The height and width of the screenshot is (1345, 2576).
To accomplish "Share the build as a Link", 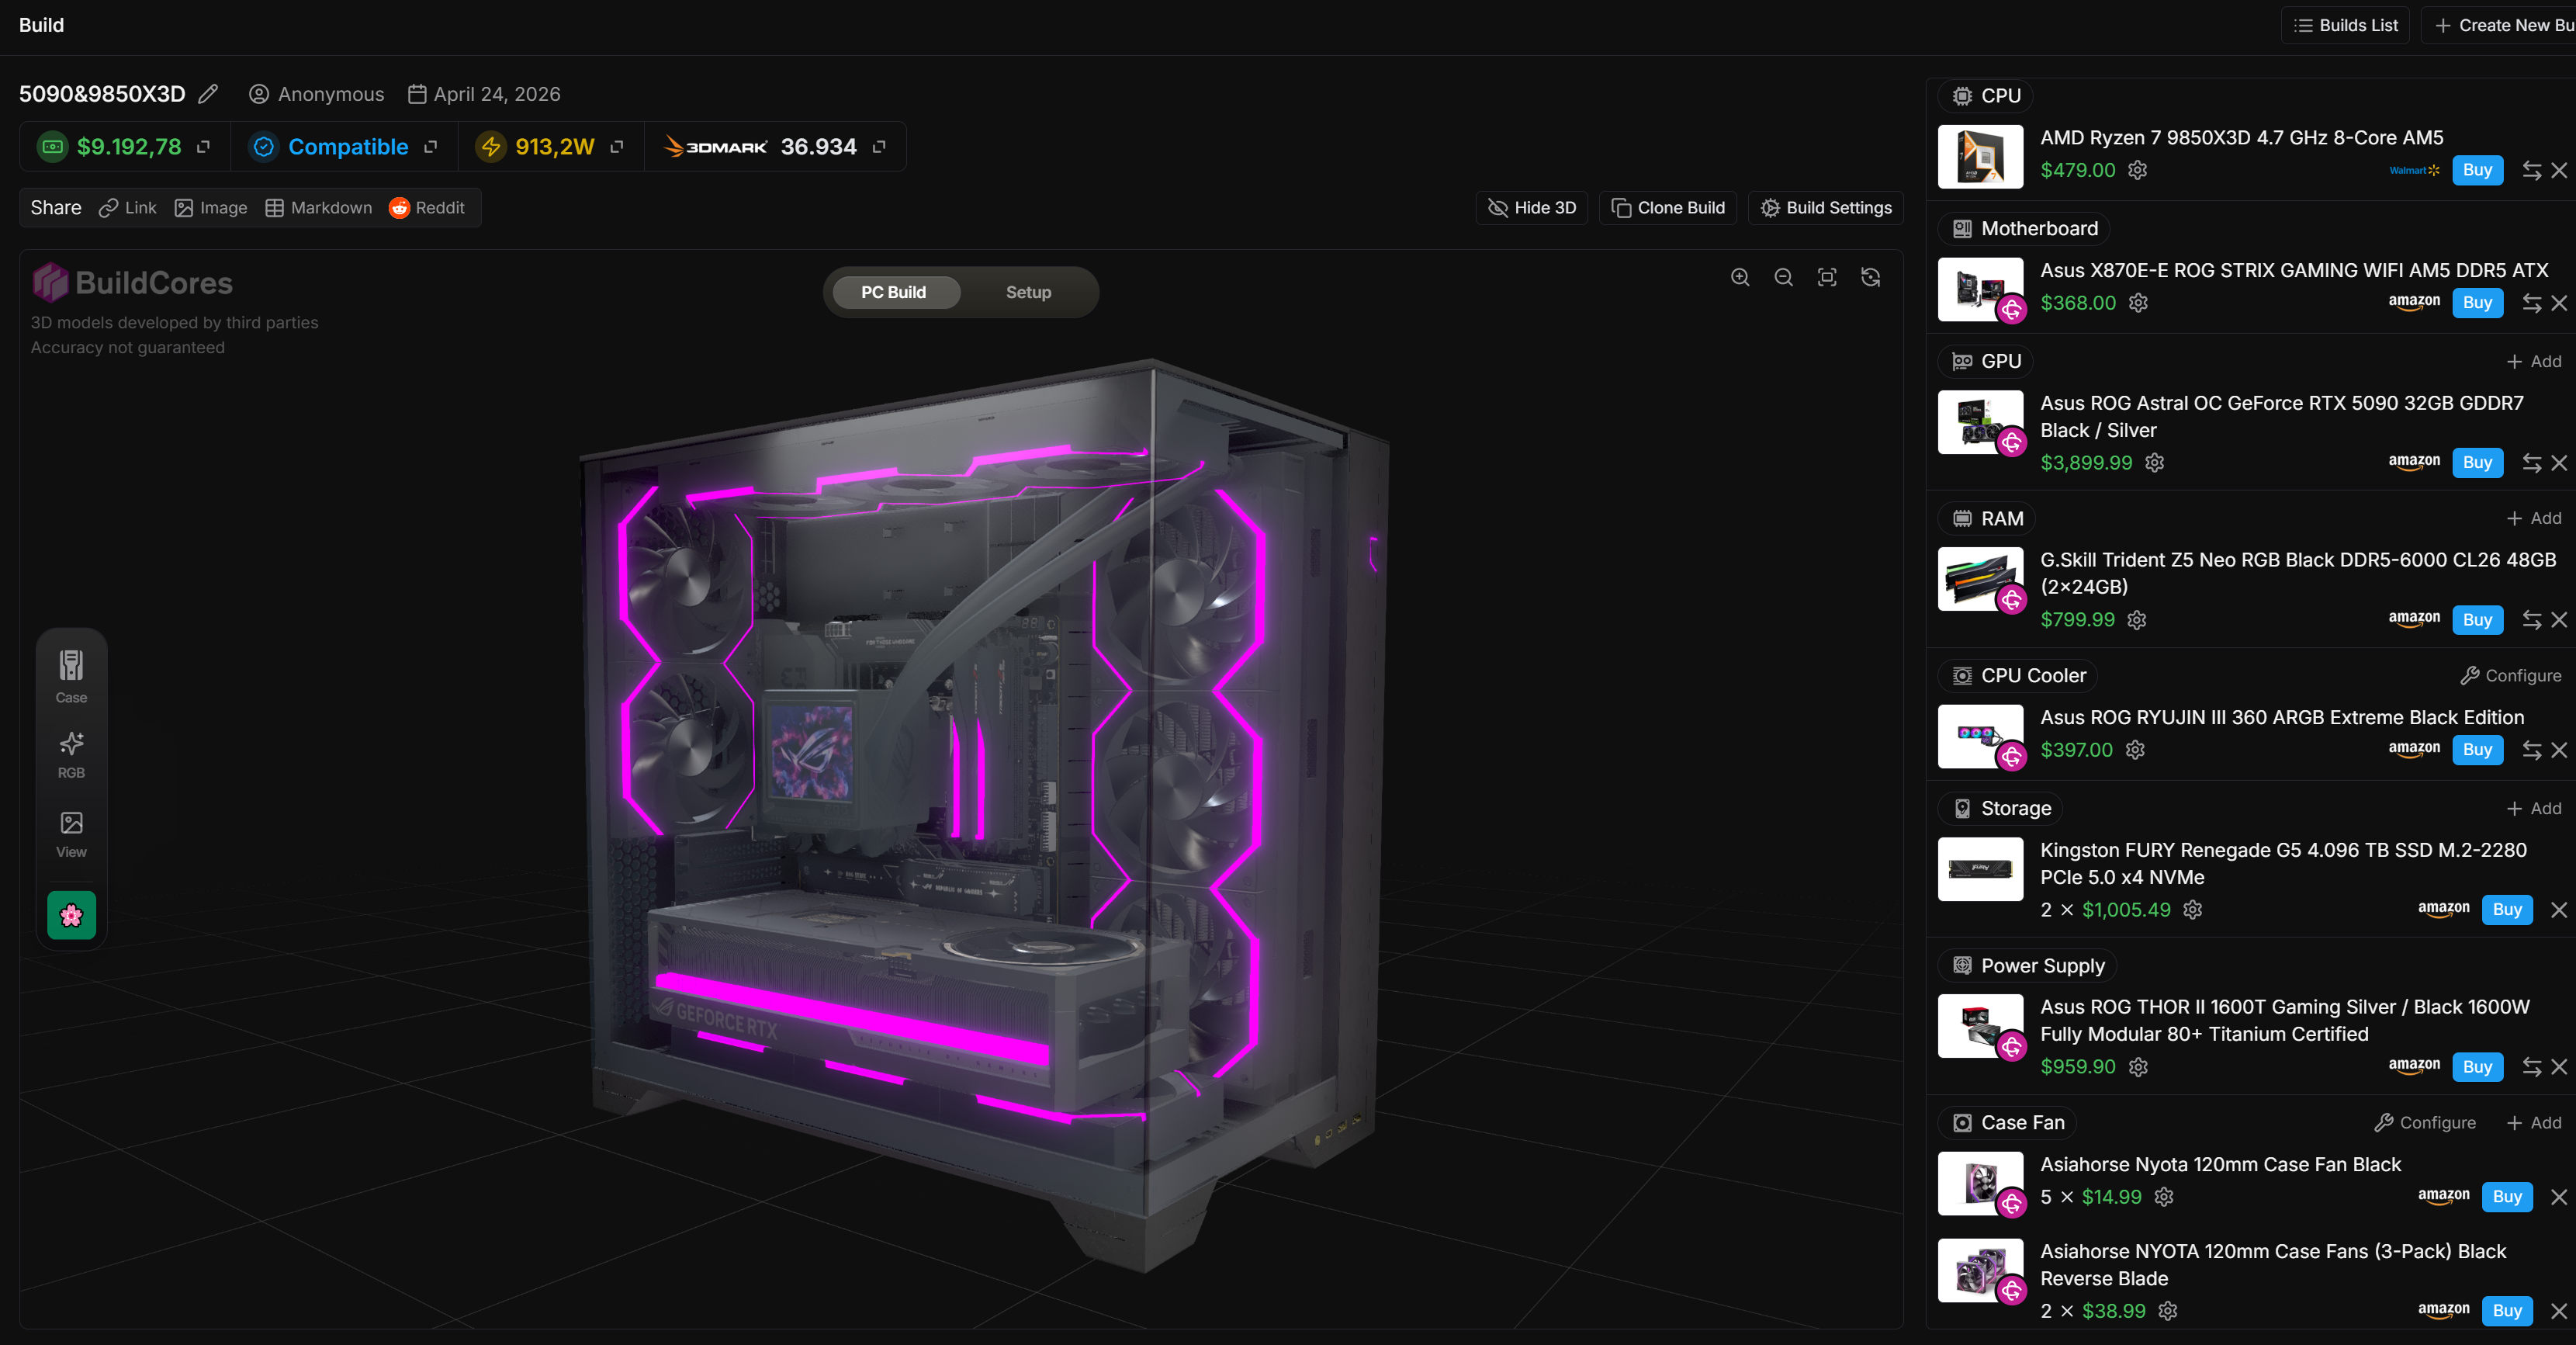I will click(127, 208).
